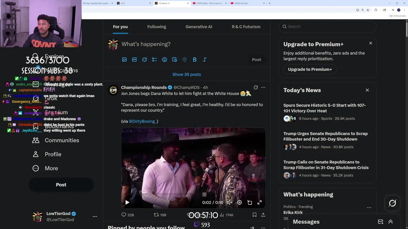408x229 pixels.
Task: Open a new browser tab
Action: coord(270,3)
